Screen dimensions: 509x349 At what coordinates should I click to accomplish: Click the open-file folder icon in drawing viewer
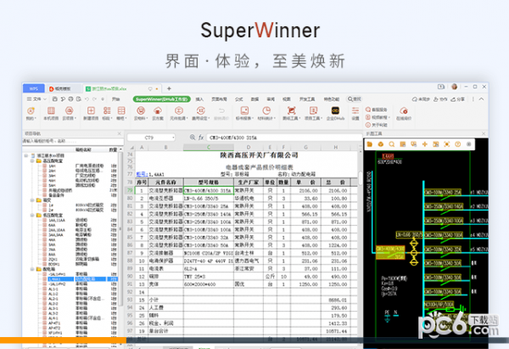click(x=370, y=144)
